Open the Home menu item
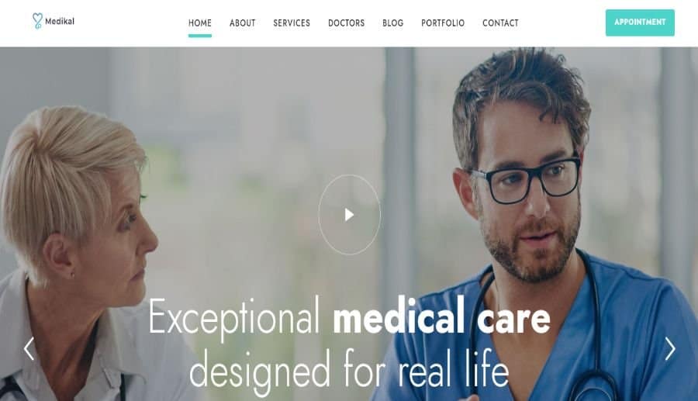The width and height of the screenshot is (698, 401). click(200, 23)
